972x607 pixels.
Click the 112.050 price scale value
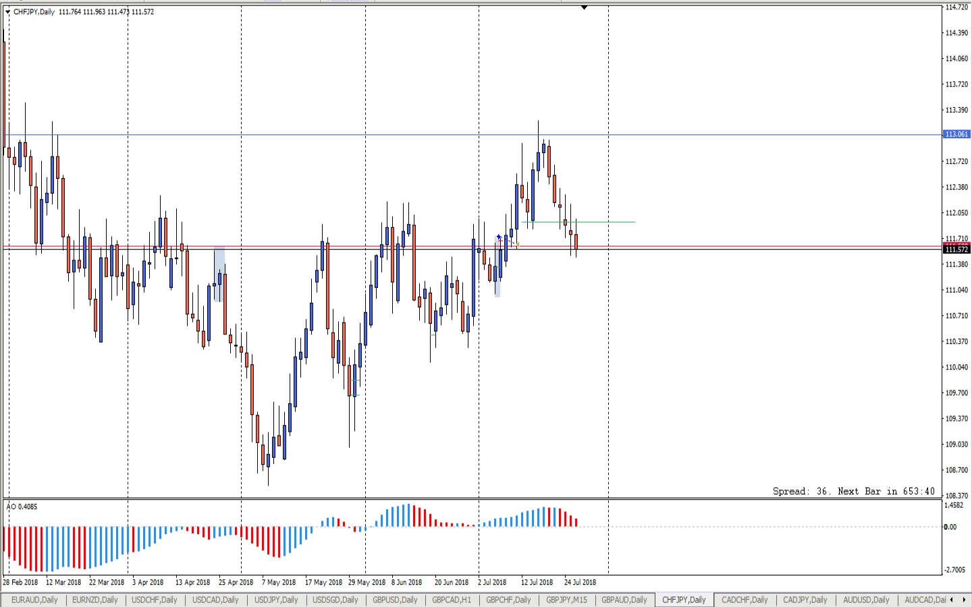956,213
